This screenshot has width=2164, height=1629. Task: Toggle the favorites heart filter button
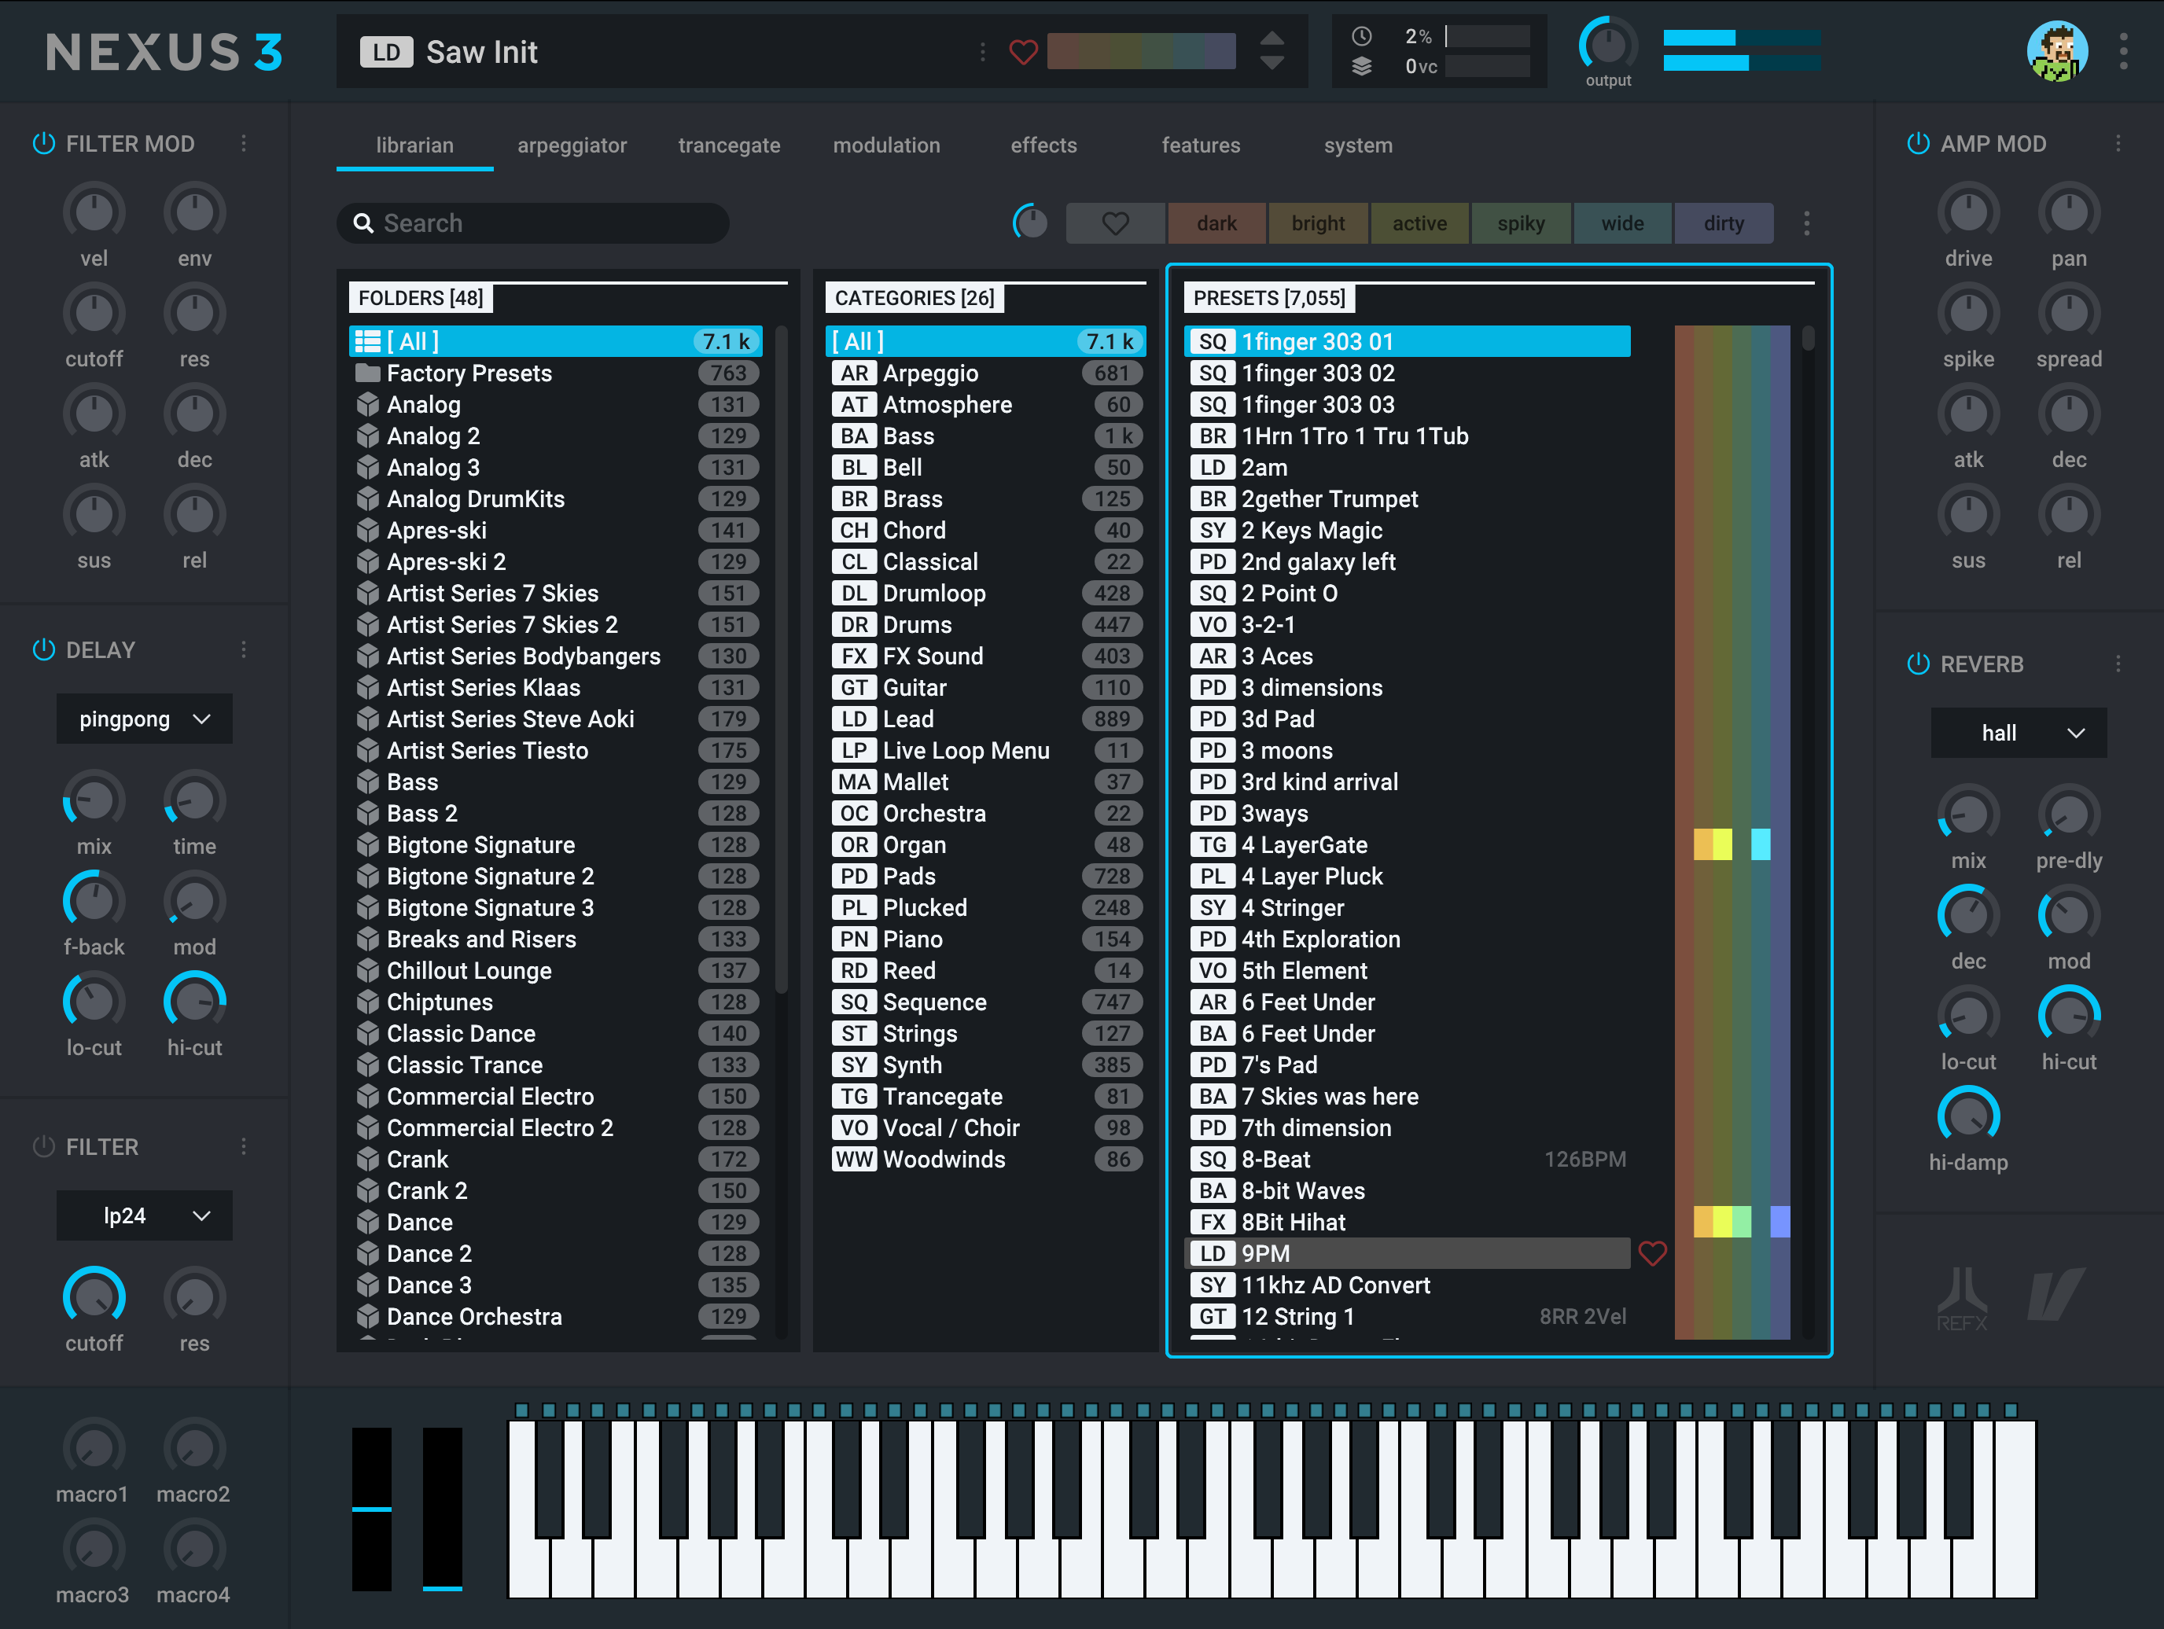tap(1115, 223)
